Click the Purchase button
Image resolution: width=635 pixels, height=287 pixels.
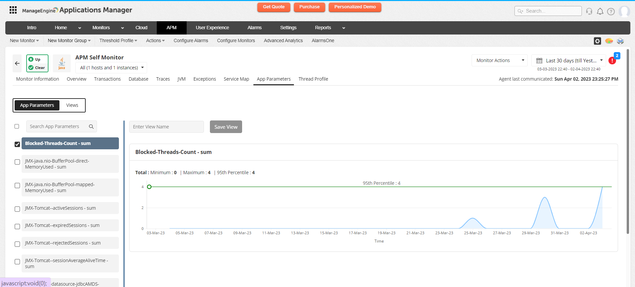310,7
